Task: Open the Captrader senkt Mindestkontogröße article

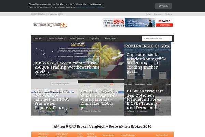Action: [147, 63]
